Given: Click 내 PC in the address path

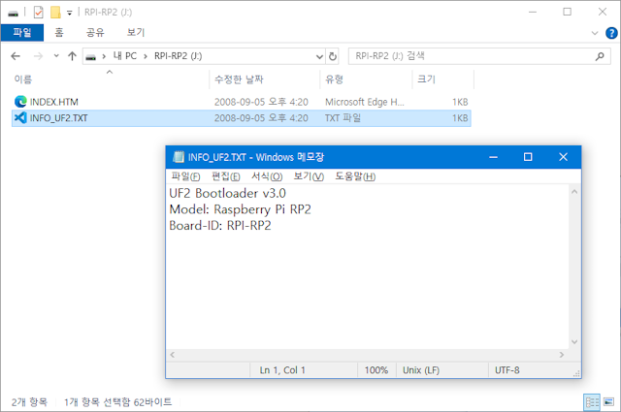Looking at the screenshot, I should pyautogui.click(x=125, y=56).
